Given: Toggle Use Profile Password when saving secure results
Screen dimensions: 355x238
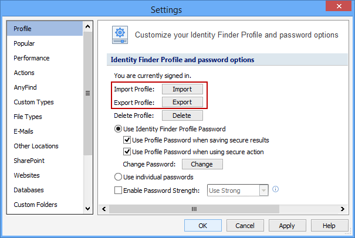Looking at the screenshot, I should coord(127,140).
